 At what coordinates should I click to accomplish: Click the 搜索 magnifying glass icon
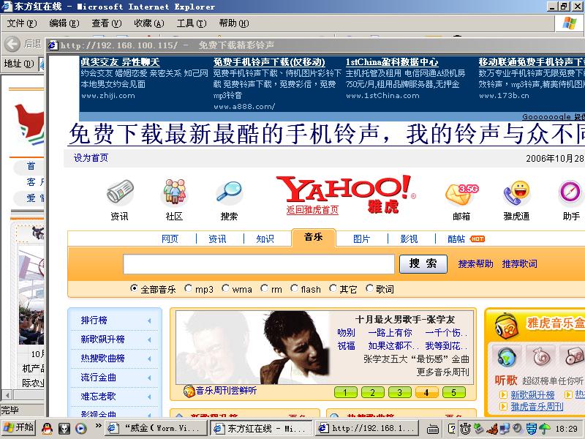[x=229, y=192]
